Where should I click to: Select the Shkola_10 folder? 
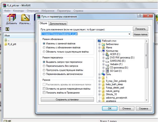pyautogui.click(x=111, y=94)
